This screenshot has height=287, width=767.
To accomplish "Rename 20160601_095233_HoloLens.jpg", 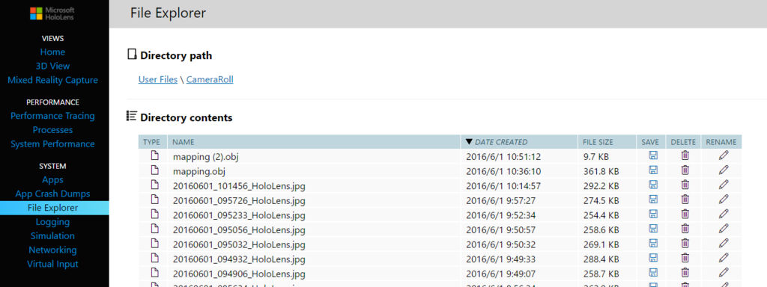I will 724,215.
